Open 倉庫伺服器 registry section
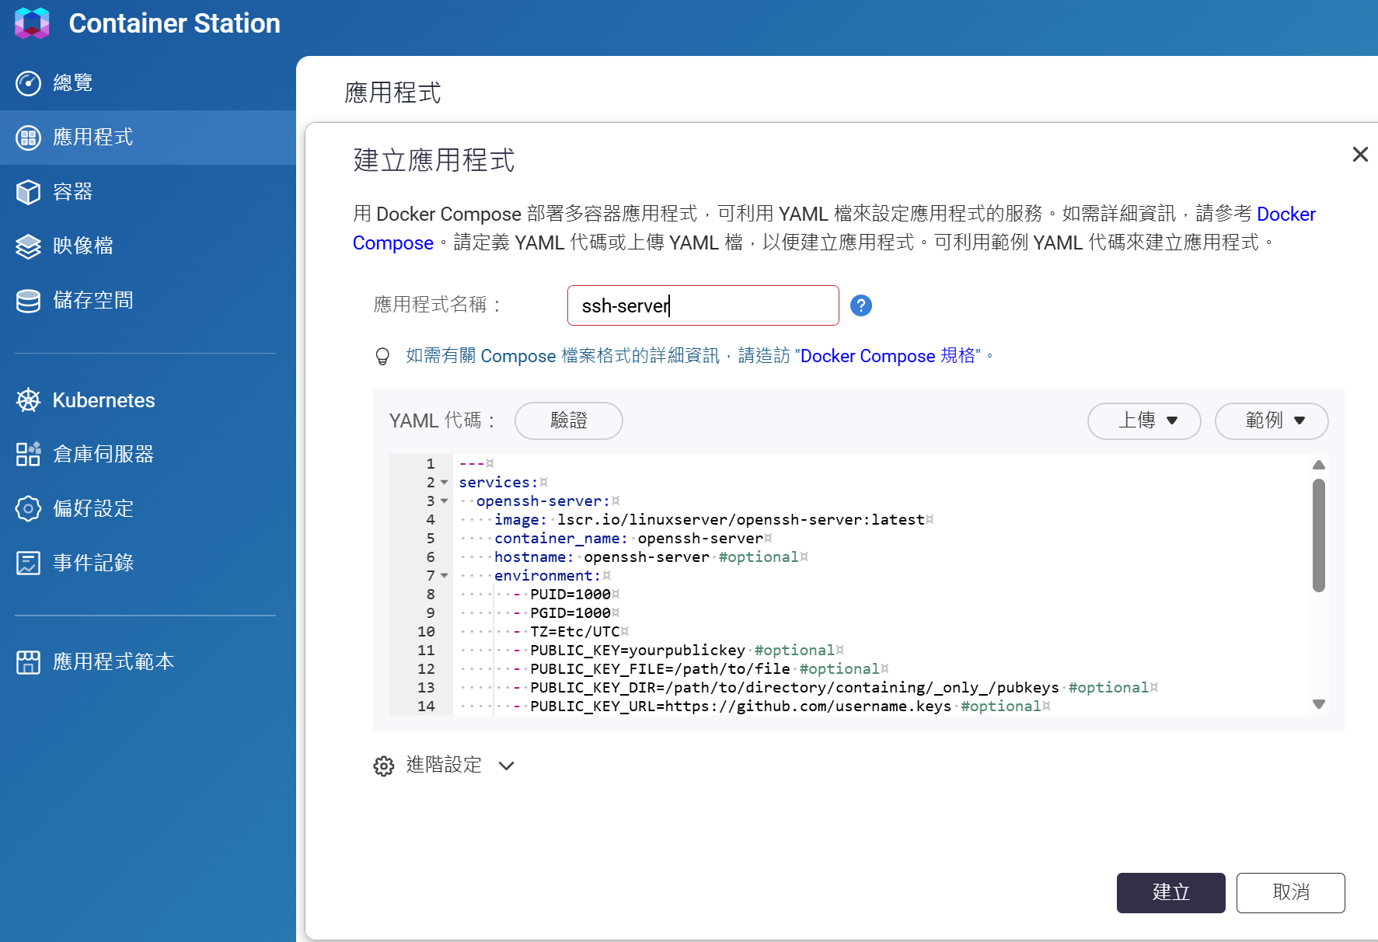Screen dimensions: 1378x942 pyautogui.click(x=103, y=454)
